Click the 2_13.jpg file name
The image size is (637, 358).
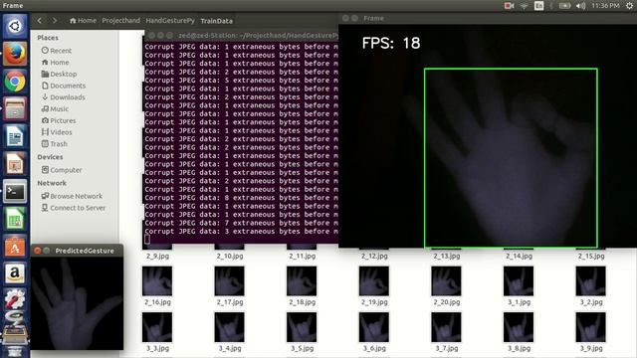point(447,257)
